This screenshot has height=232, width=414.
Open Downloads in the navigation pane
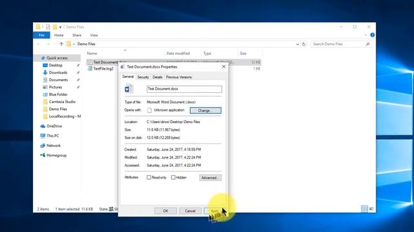click(58, 73)
